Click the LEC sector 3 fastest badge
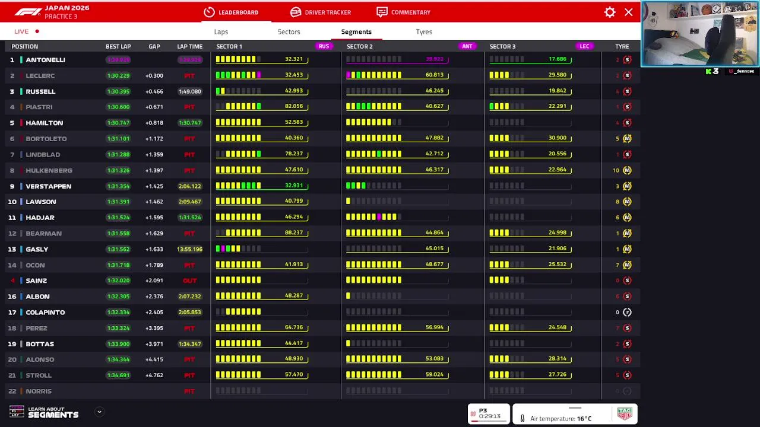Image resolution: width=760 pixels, height=427 pixels. pos(584,46)
